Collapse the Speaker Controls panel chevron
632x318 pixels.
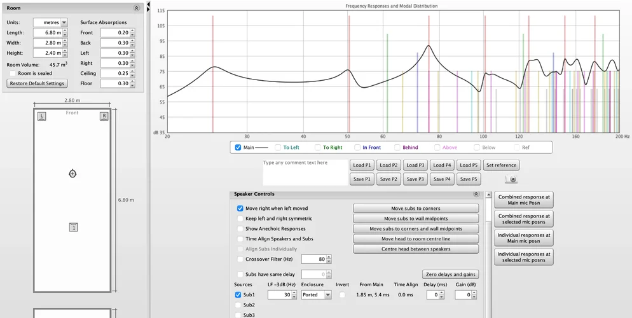tap(476, 194)
